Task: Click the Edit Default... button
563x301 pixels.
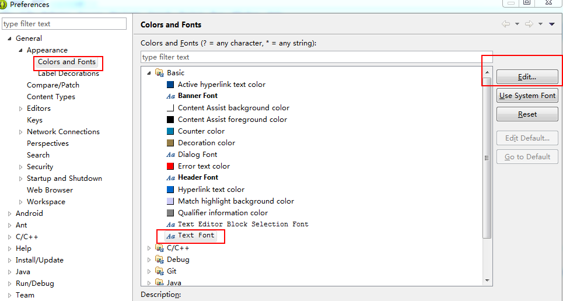Action: tap(527, 138)
